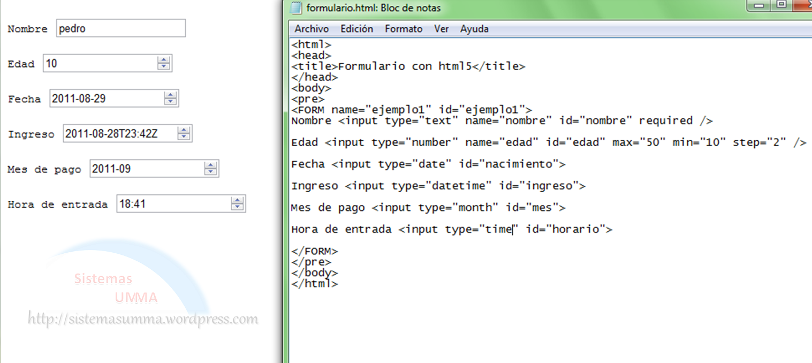Open the Ver menu

[441, 29]
